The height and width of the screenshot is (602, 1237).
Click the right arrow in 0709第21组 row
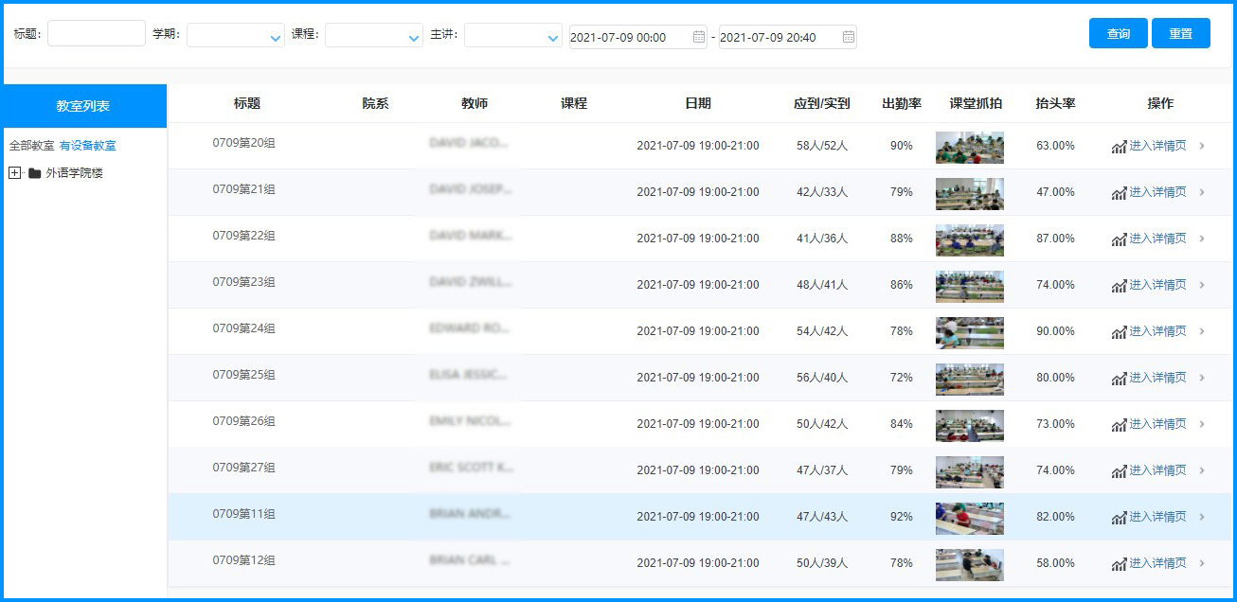[1202, 192]
